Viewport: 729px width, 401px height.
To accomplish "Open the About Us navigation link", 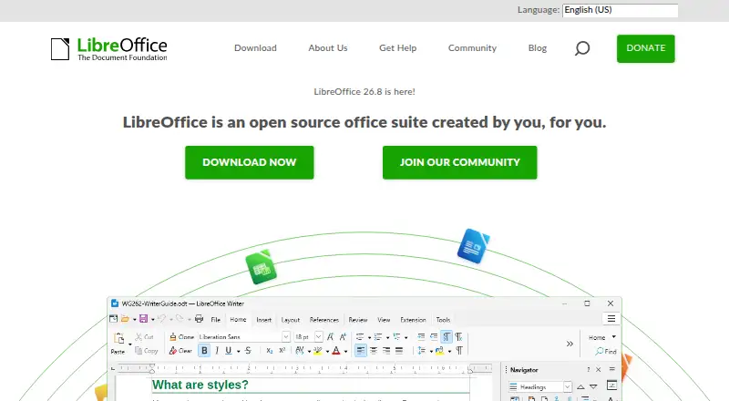I will (328, 48).
